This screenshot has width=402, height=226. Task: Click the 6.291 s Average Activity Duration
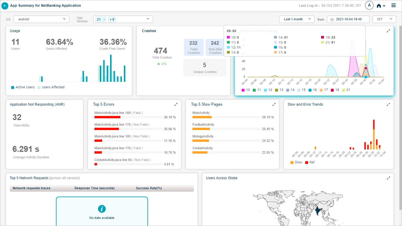click(26, 149)
